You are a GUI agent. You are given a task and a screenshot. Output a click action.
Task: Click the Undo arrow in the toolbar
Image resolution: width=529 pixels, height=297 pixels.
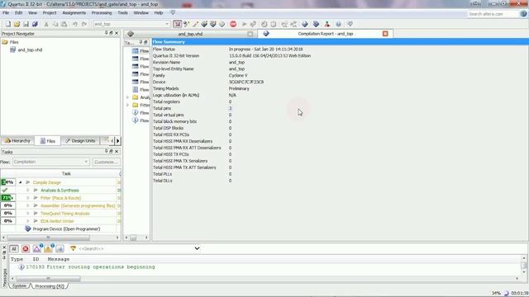click(x=75, y=24)
